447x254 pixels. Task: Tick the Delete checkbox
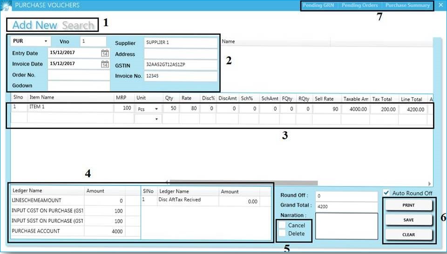tap(282, 233)
